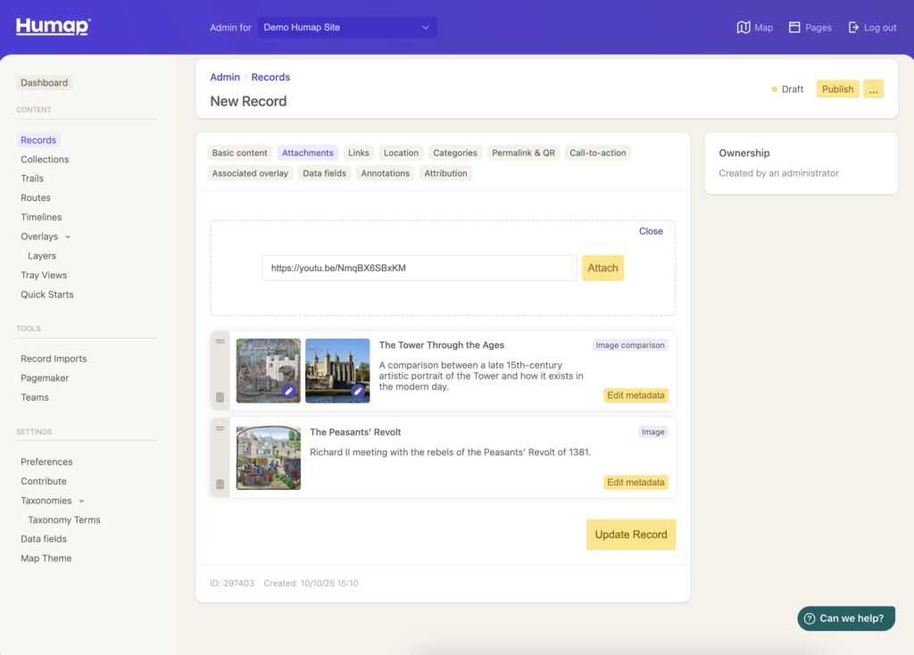This screenshot has height=655, width=914.
Task: Open the '...' options menu beside Publish
Action: [x=873, y=88]
